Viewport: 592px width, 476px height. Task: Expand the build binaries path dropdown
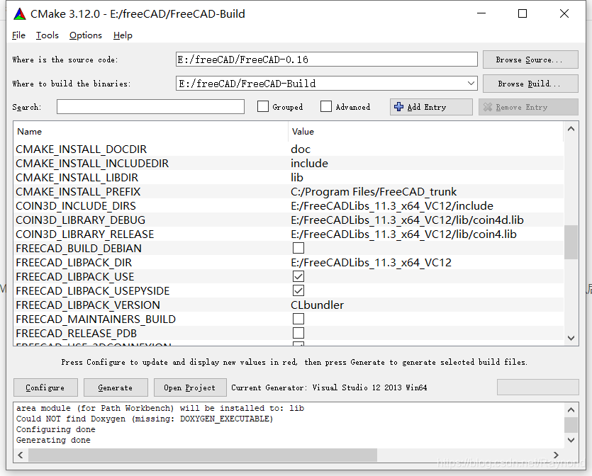(x=471, y=84)
